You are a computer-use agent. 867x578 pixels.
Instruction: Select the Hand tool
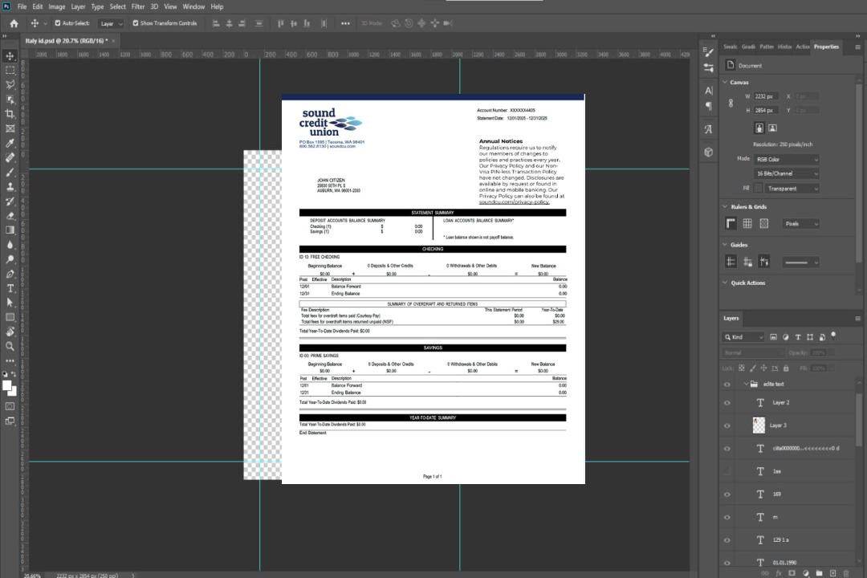[10, 332]
